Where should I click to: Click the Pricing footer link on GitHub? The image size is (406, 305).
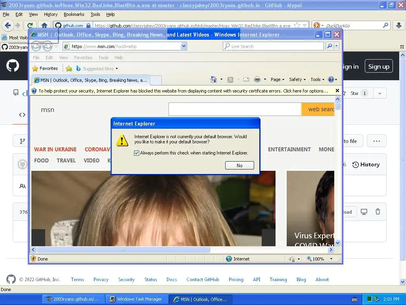click(236, 279)
